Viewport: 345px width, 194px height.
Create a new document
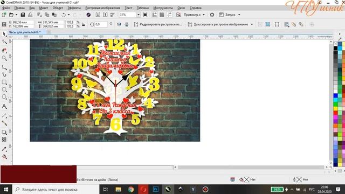[4, 15]
